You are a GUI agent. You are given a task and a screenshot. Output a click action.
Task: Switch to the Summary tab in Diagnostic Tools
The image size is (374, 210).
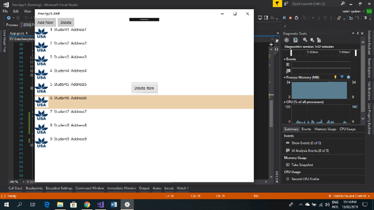291,129
